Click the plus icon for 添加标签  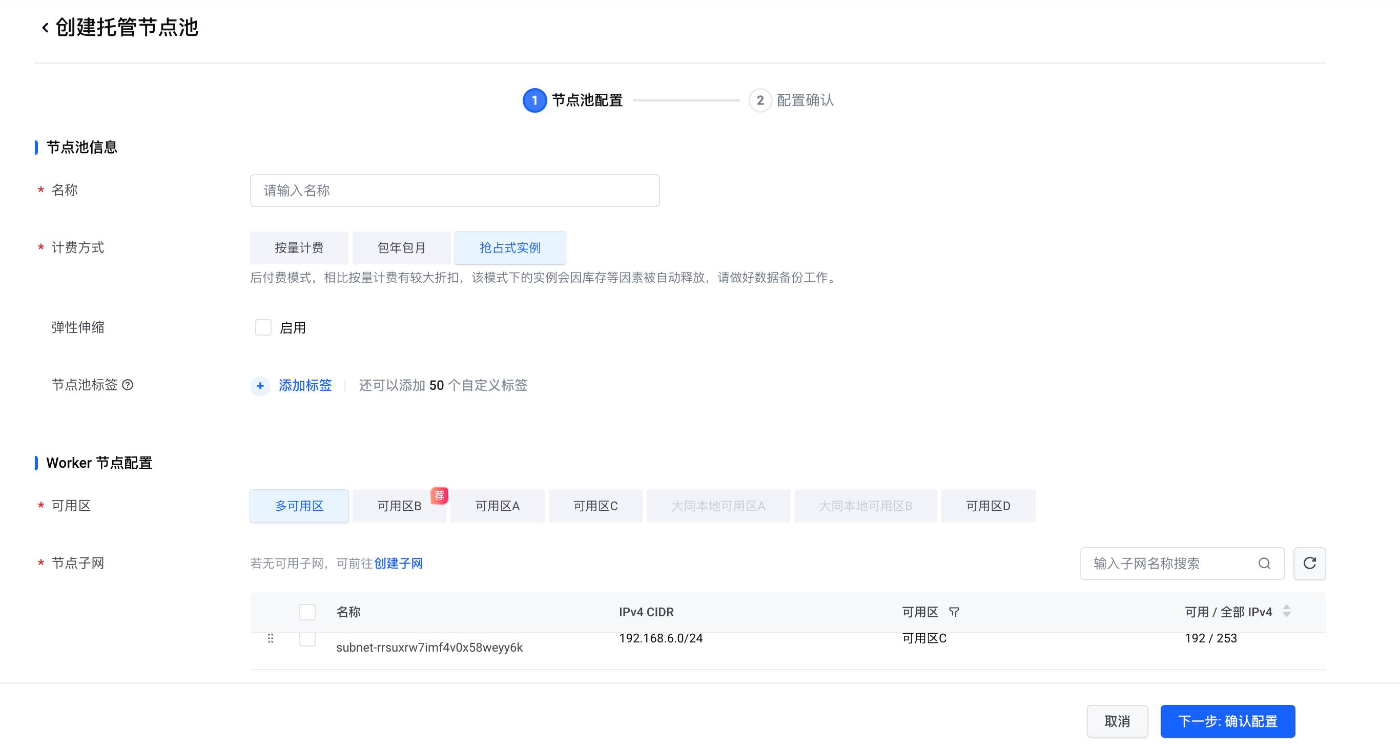(x=260, y=385)
